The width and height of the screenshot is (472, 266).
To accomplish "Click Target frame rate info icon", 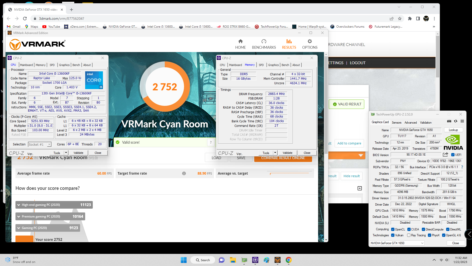I will (184, 173).
